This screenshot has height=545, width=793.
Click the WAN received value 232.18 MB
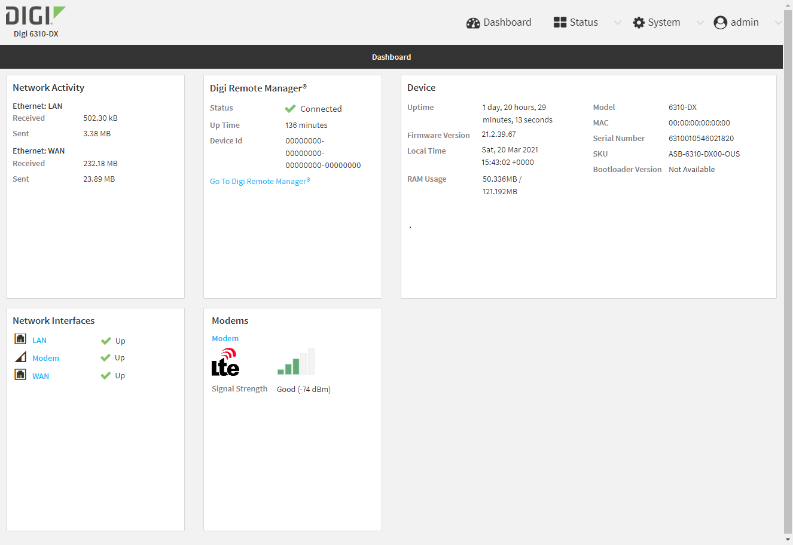point(100,164)
